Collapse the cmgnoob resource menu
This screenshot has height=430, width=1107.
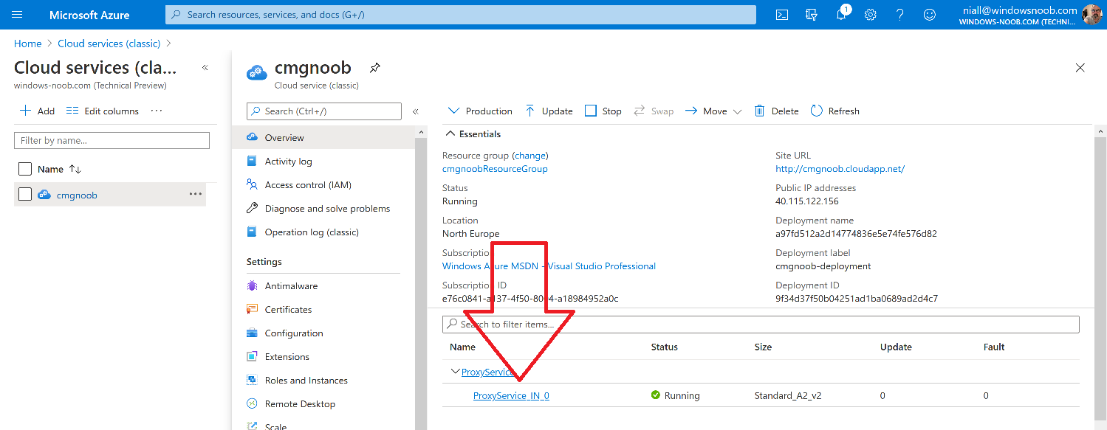pyautogui.click(x=416, y=111)
